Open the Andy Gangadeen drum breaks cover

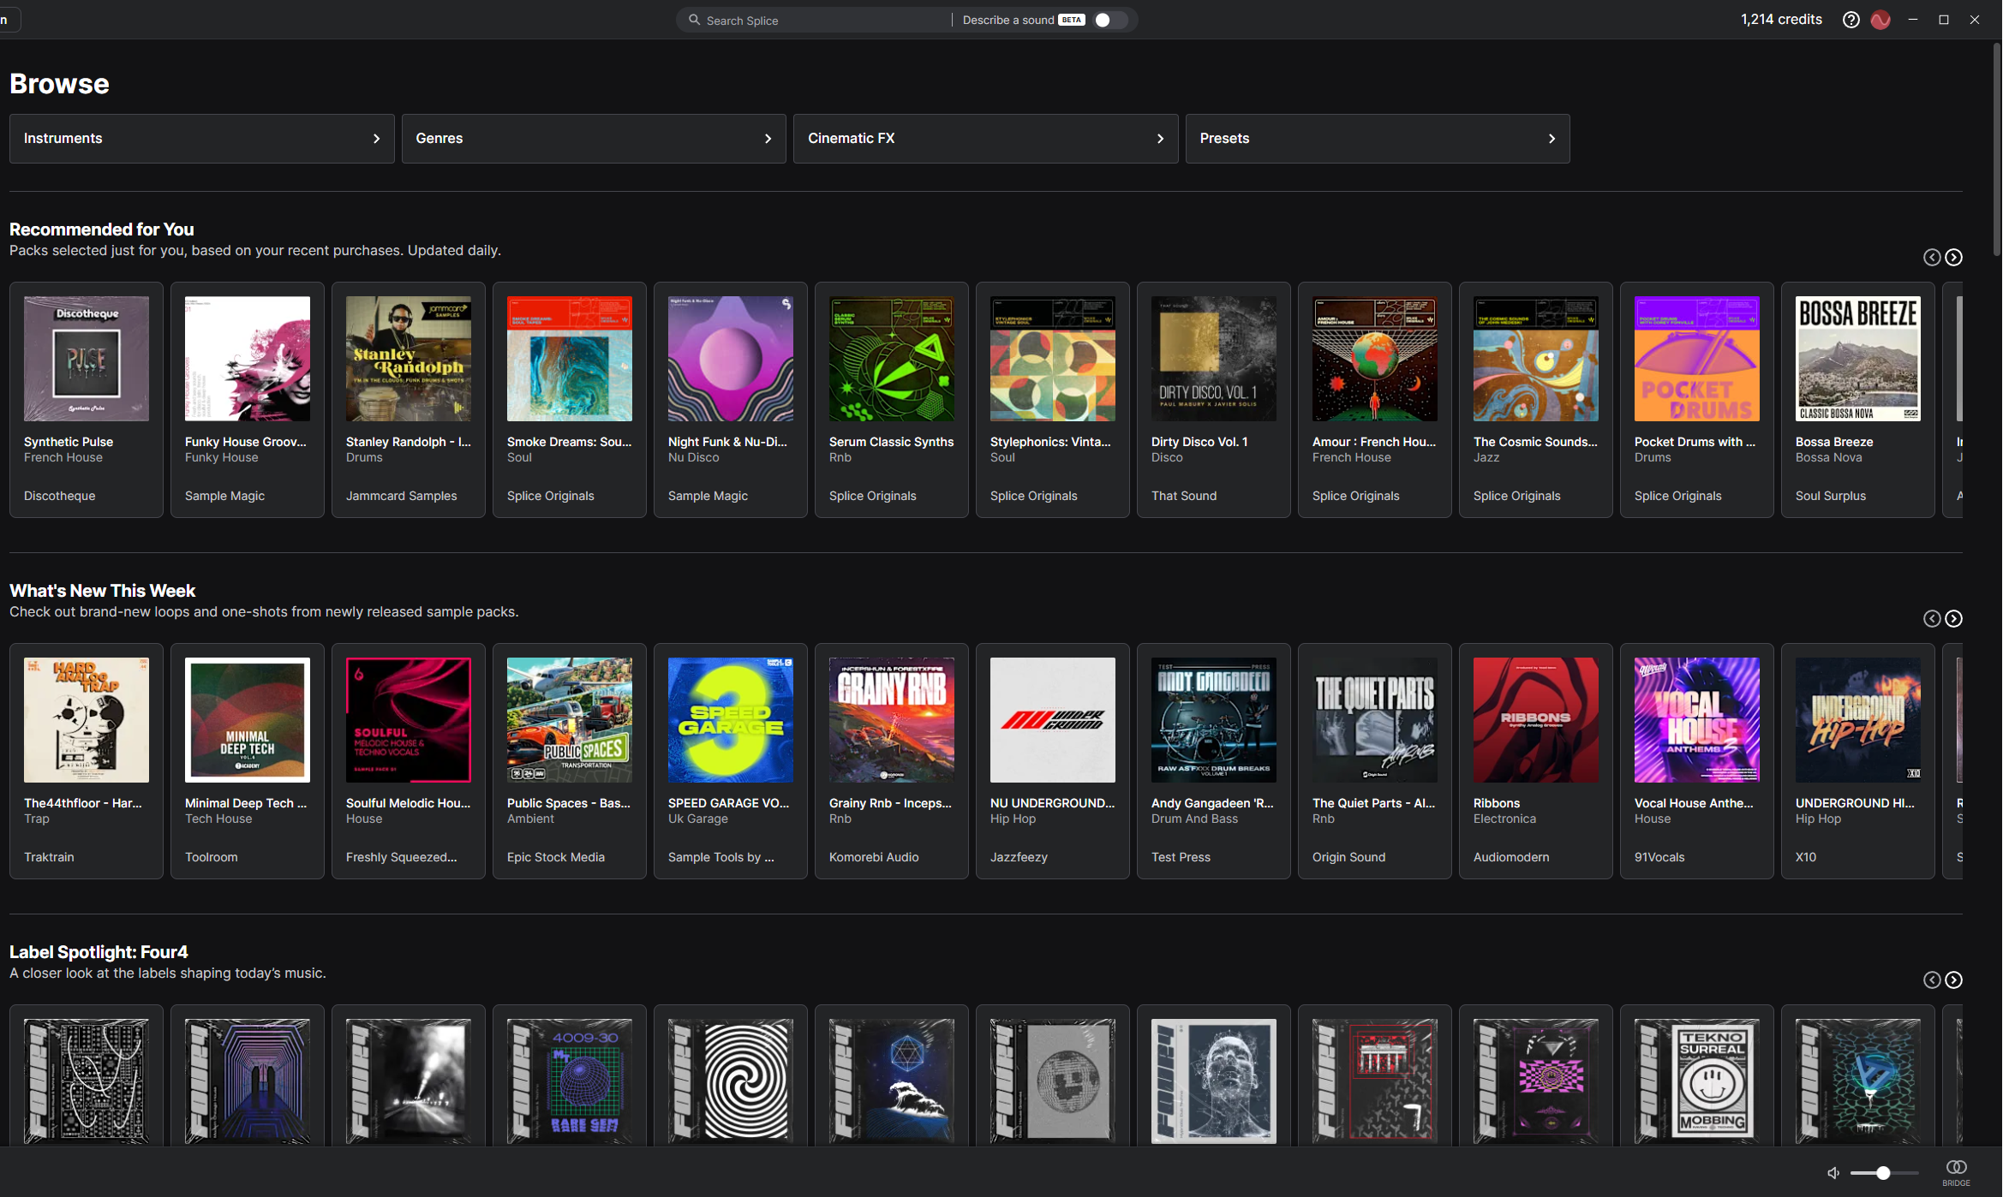pyautogui.click(x=1214, y=720)
